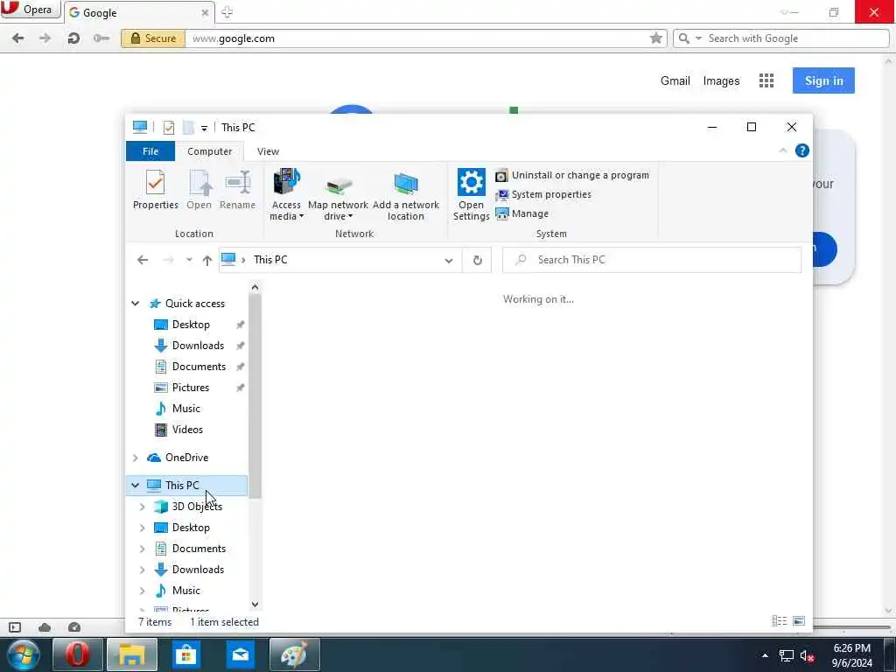The height and width of the screenshot is (672, 896).
Task: Click the muted volume tray icon
Action: [807, 656]
